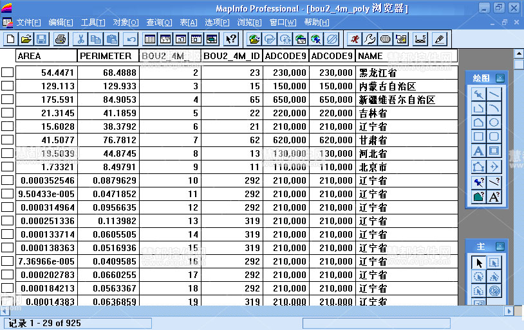
Task: Select the Text tool letter A
Action: pyautogui.click(x=478, y=151)
